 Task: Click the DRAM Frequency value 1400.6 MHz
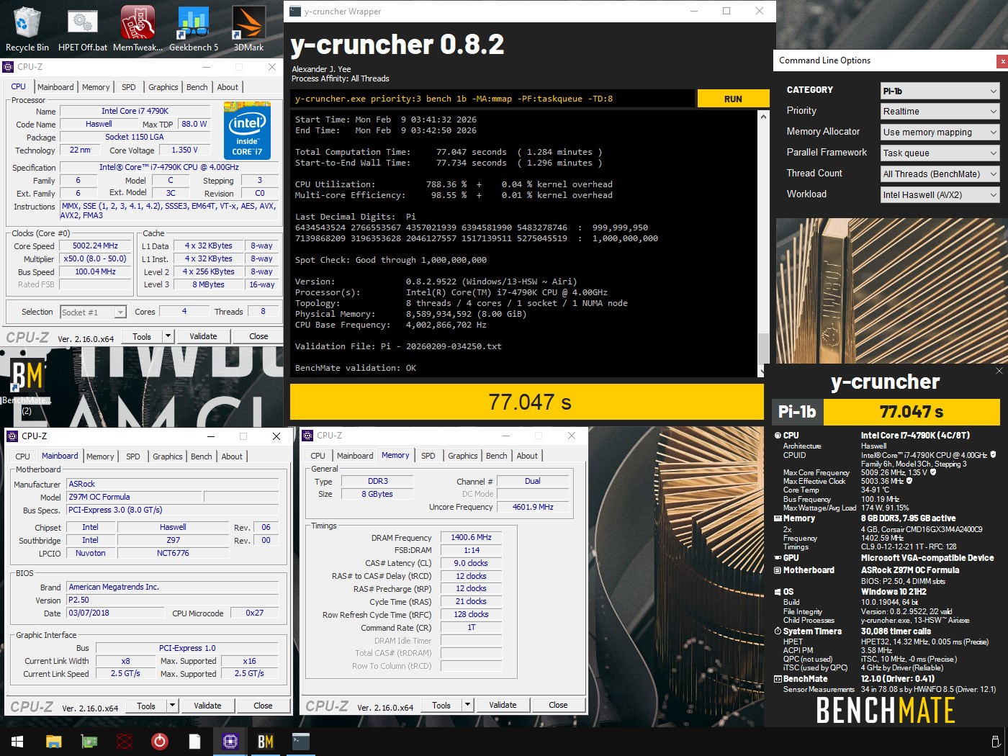click(471, 537)
